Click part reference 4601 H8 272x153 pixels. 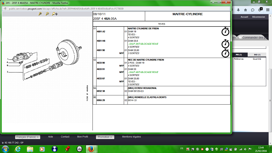[x=101, y=41]
